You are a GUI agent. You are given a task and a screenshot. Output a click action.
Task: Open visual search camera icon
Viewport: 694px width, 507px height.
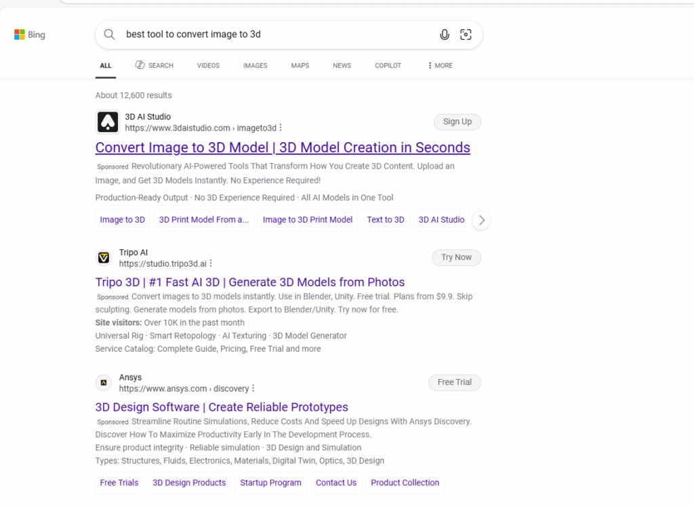point(466,35)
